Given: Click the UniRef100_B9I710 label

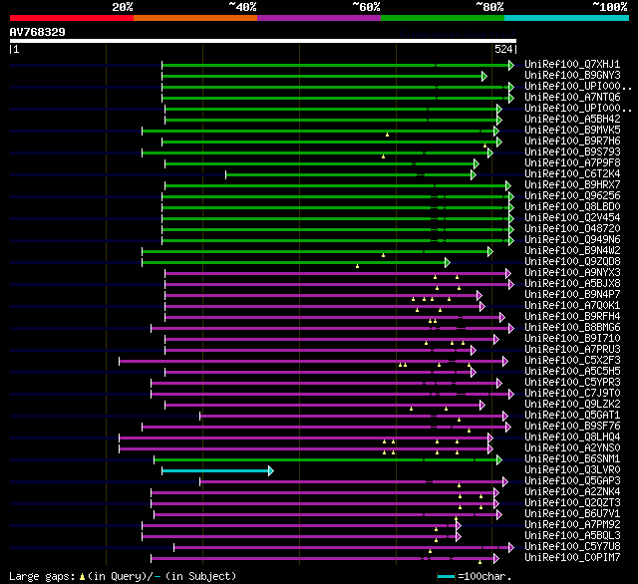Looking at the screenshot, I should pyautogui.click(x=572, y=339).
